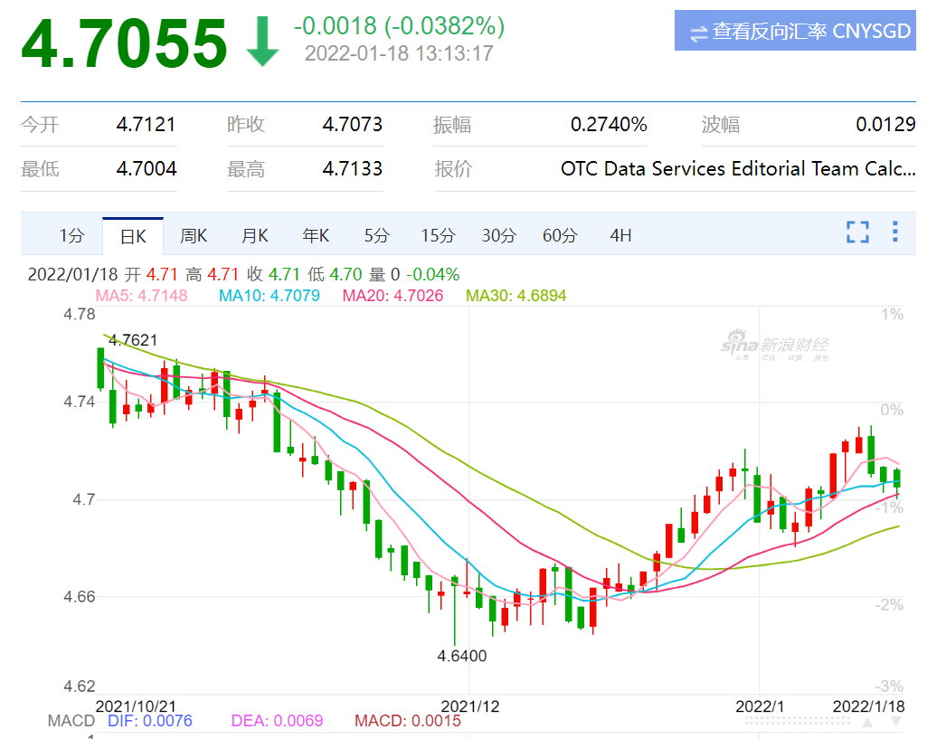Screen dimensions: 927x739
Task: Select the 4H interval tab
Action: [620, 236]
